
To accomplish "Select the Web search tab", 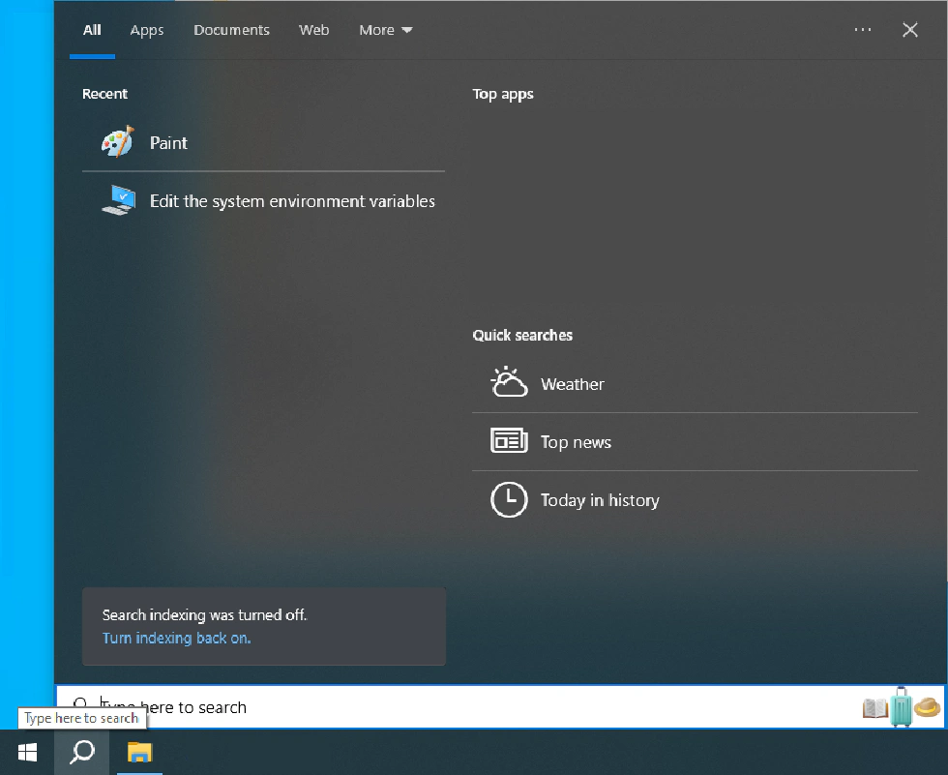I will click(313, 30).
